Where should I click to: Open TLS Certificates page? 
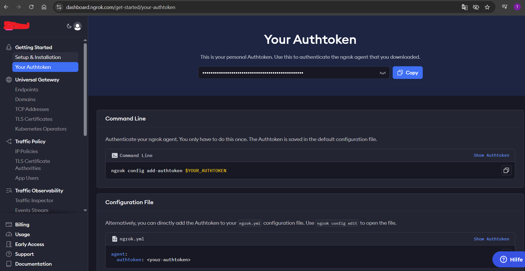(x=34, y=119)
